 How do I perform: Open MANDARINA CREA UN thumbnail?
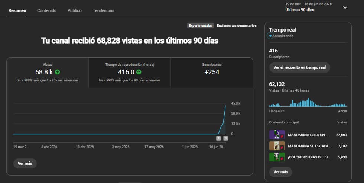click(277, 135)
